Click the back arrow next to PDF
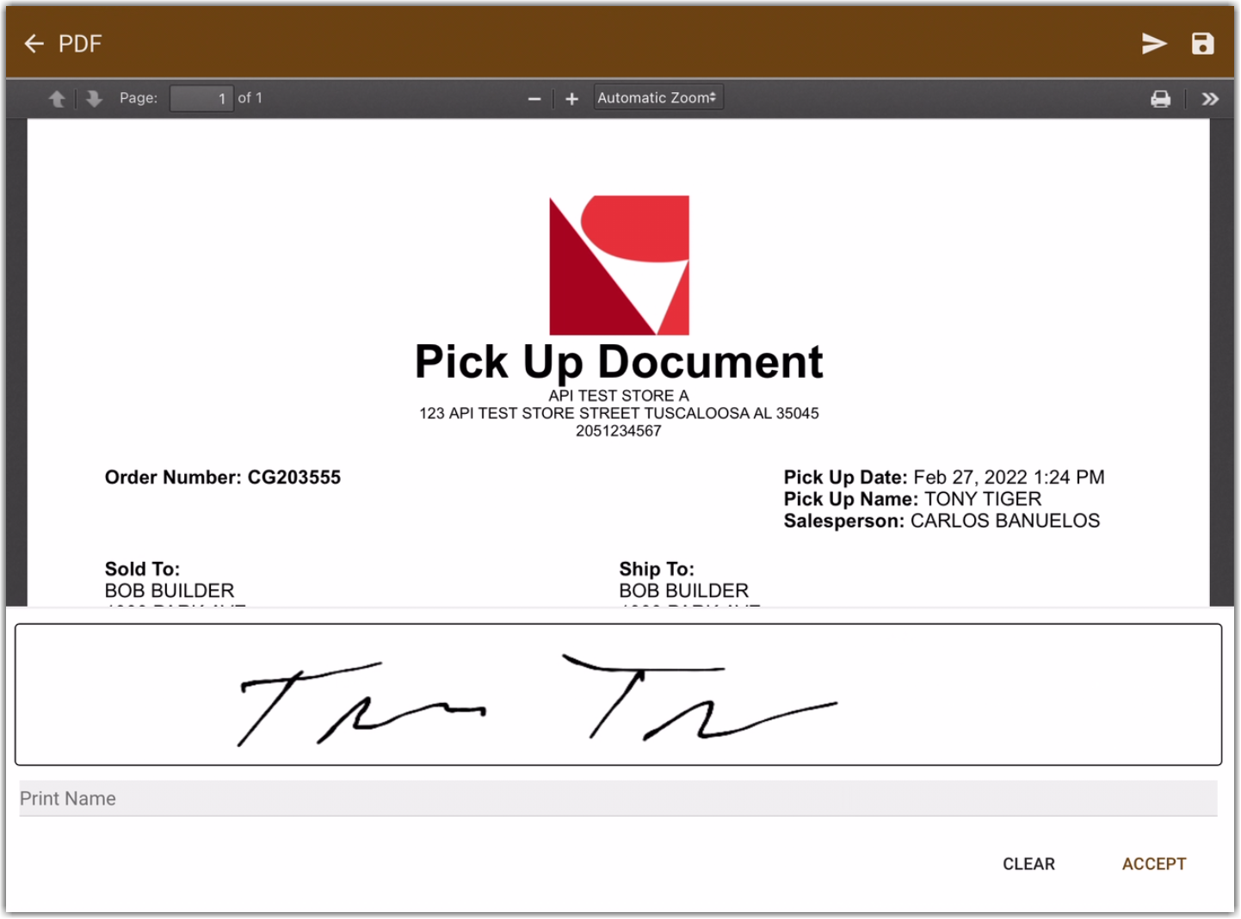This screenshot has width=1241, height=919. click(x=34, y=43)
